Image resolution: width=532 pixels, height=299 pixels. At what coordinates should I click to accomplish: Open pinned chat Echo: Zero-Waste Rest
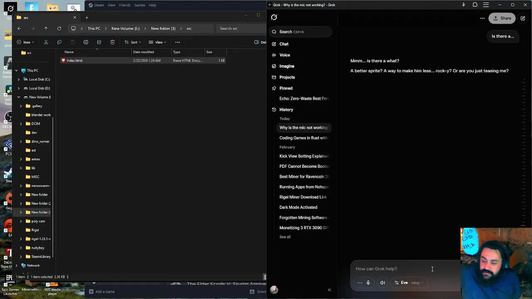click(304, 98)
